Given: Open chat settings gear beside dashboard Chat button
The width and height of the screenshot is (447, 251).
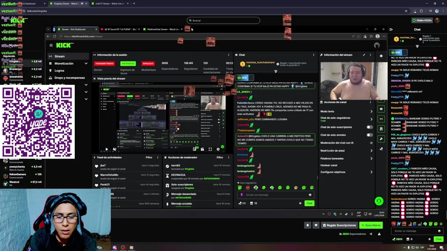Looking at the screenshot, I should click(x=300, y=203).
